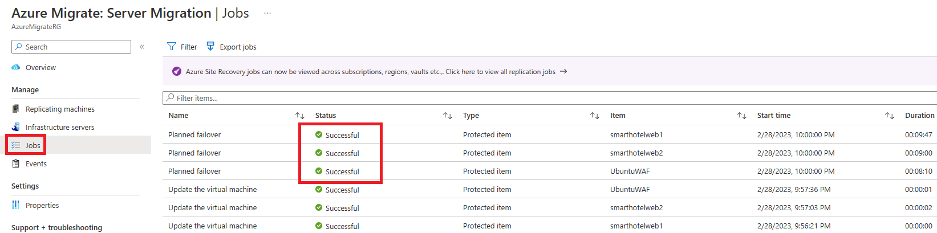This screenshot has height=233, width=937.
Task: Click the Filter items input box
Action: (550, 98)
